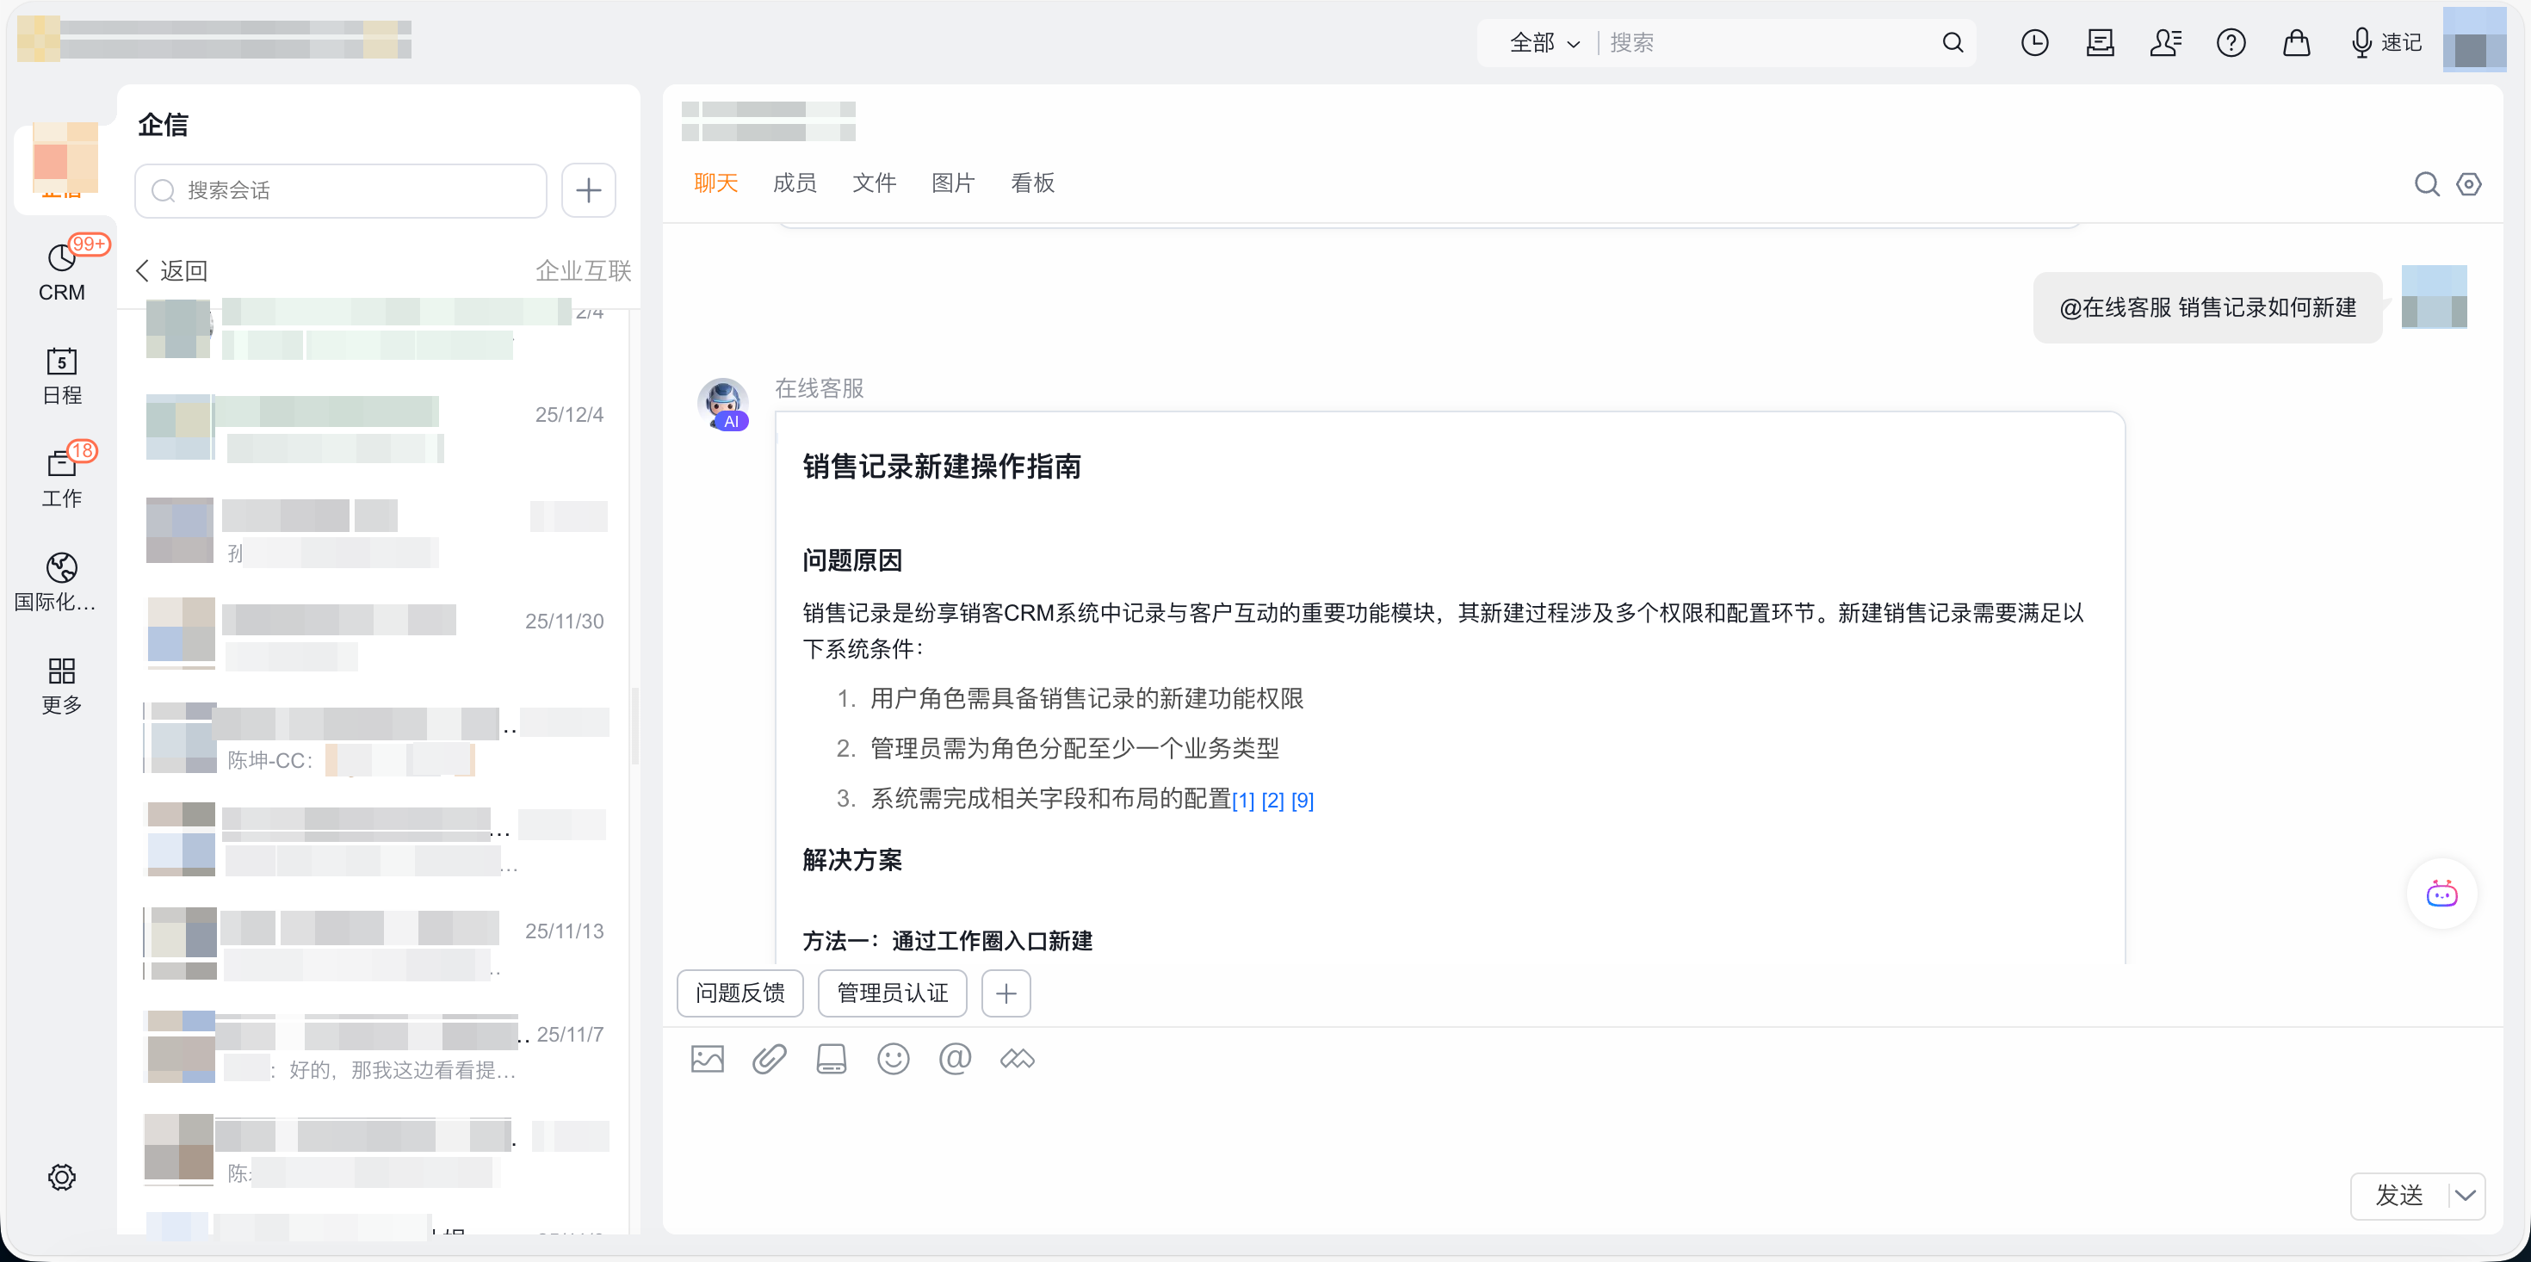Click the floating AI assistant robot icon
Viewport: 2531px width, 1262px height.
point(2441,894)
